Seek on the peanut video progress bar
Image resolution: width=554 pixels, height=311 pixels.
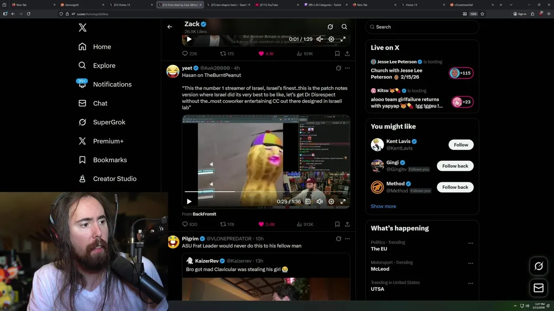[266, 191]
